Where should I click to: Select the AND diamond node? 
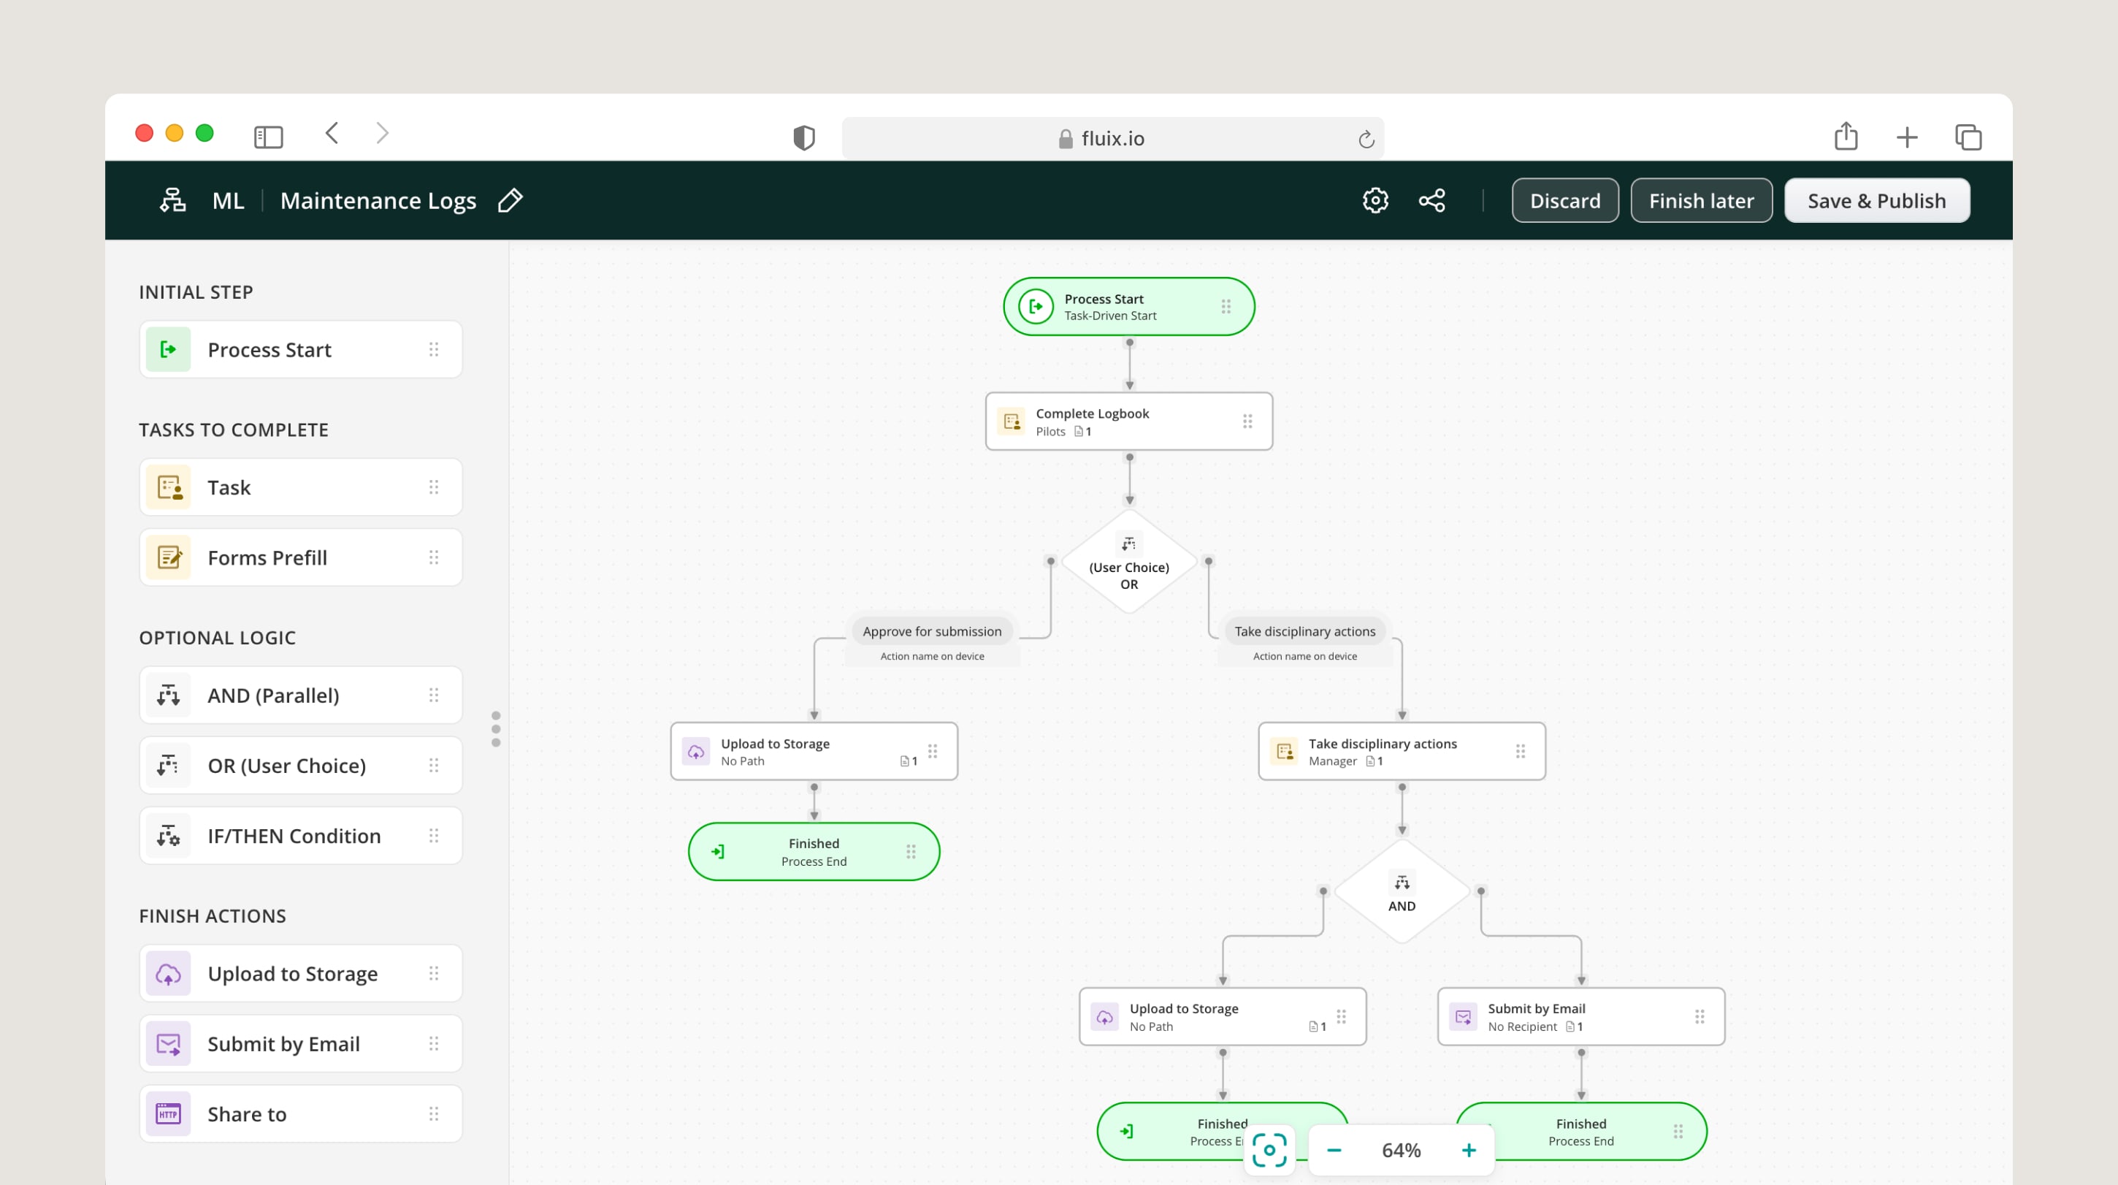tap(1402, 891)
